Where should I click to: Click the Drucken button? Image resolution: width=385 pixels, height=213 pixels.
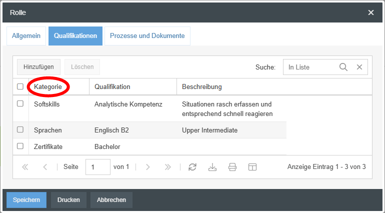(68, 200)
